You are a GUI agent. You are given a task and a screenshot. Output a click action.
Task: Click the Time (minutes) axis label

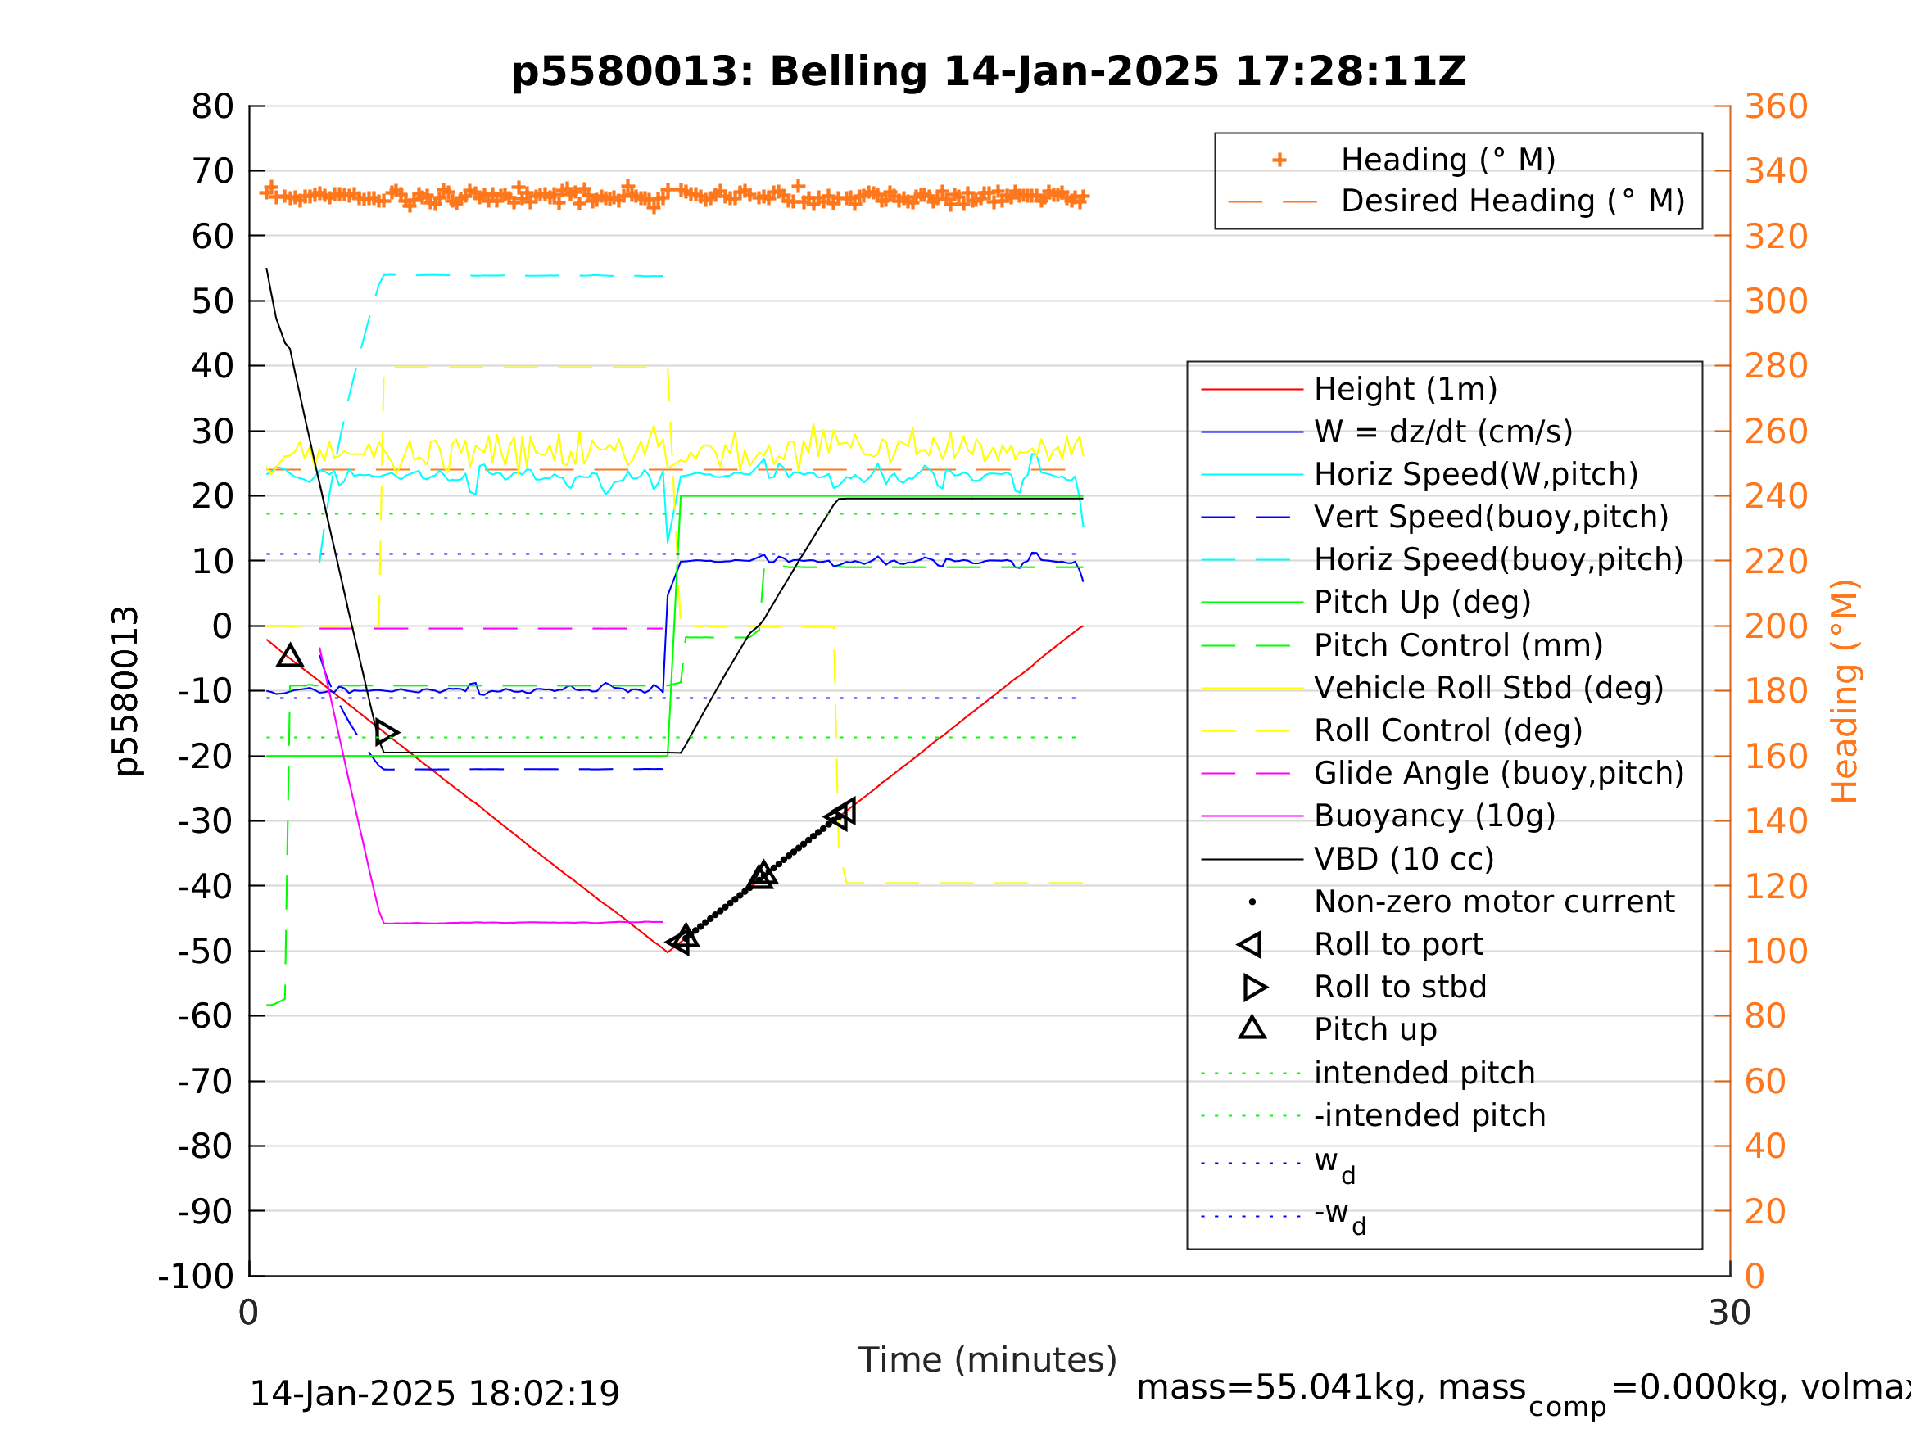[x=988, y=1359]
